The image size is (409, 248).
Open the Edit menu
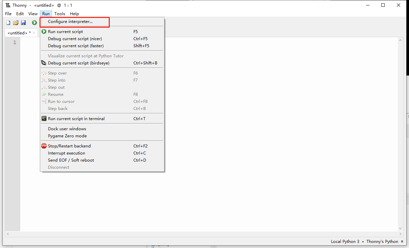click(20, 14)
